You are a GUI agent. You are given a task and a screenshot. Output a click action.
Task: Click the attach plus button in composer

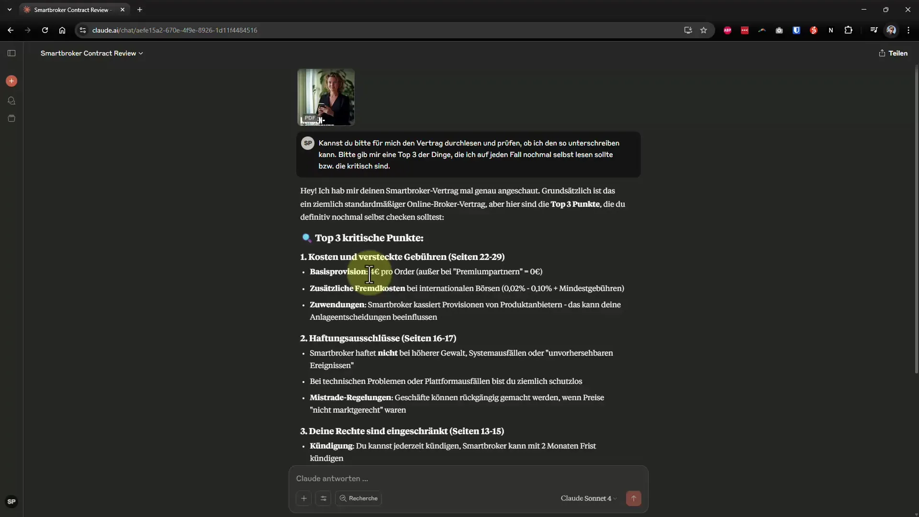(304, 498)
